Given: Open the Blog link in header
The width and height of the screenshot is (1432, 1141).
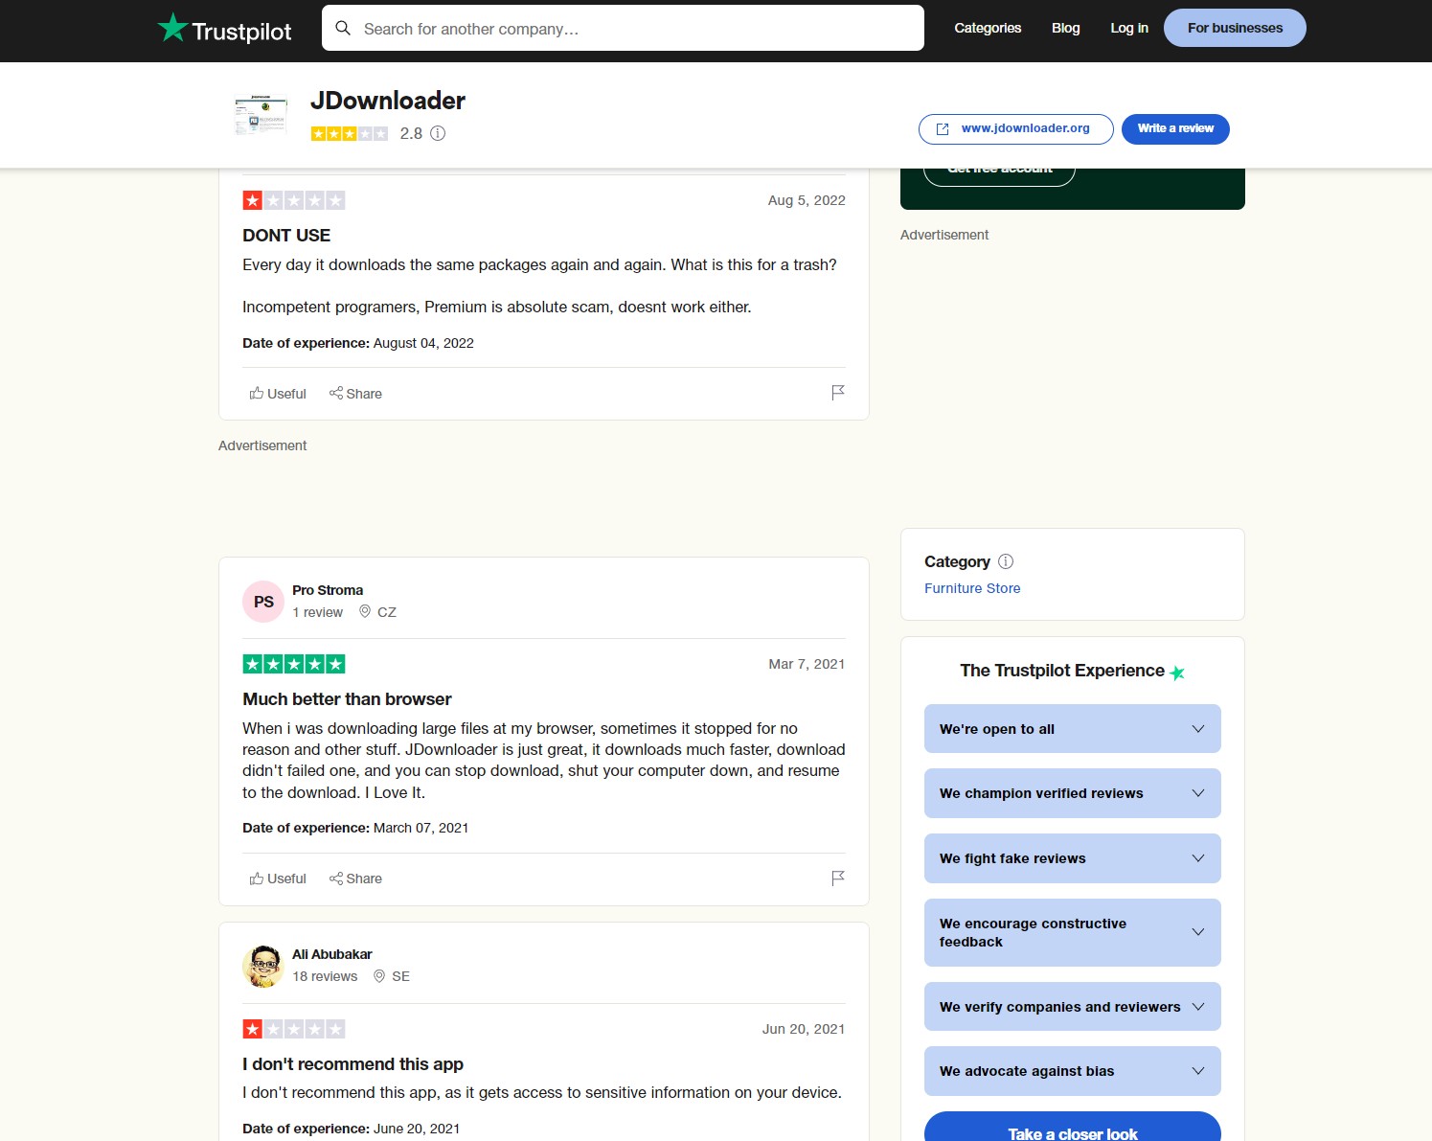Looking at the screenshot, I should (1065, 28).
